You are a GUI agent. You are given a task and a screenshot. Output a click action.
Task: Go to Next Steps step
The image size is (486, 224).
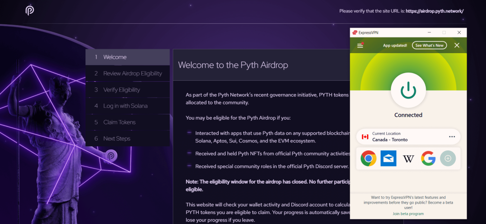(x=128, y=139)
